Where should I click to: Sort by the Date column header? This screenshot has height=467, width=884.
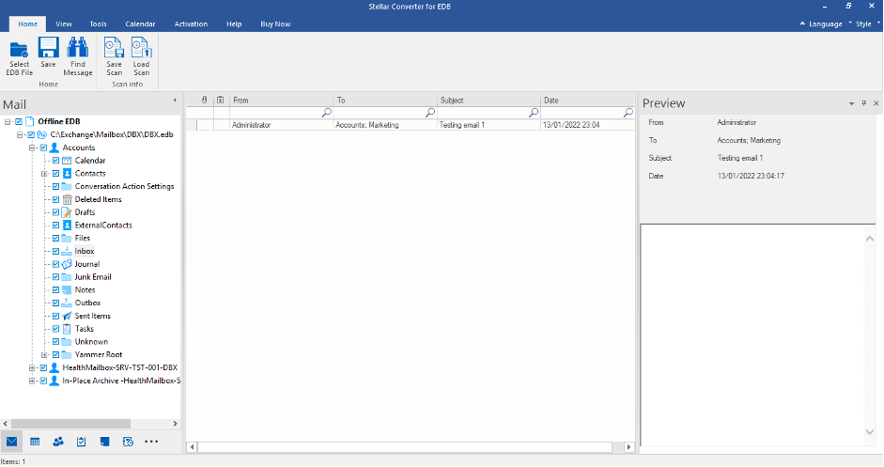tap(587, 100)
